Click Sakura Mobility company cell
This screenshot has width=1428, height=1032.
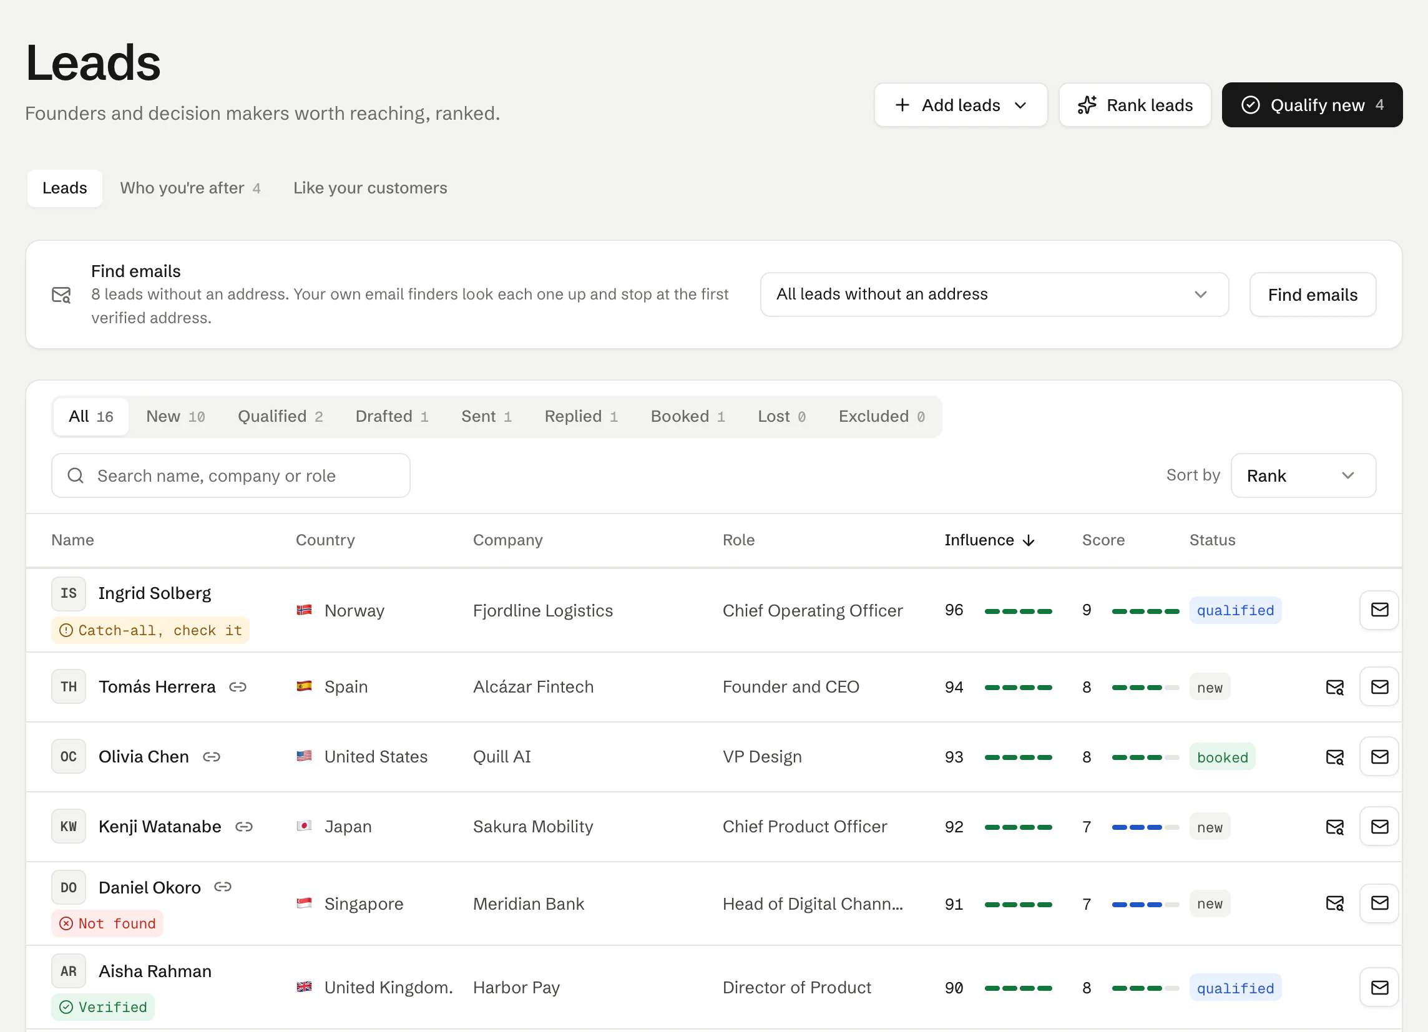click(532, 827)
